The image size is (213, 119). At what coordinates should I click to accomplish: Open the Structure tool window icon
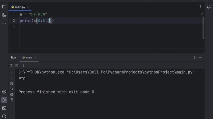[4, 15]
